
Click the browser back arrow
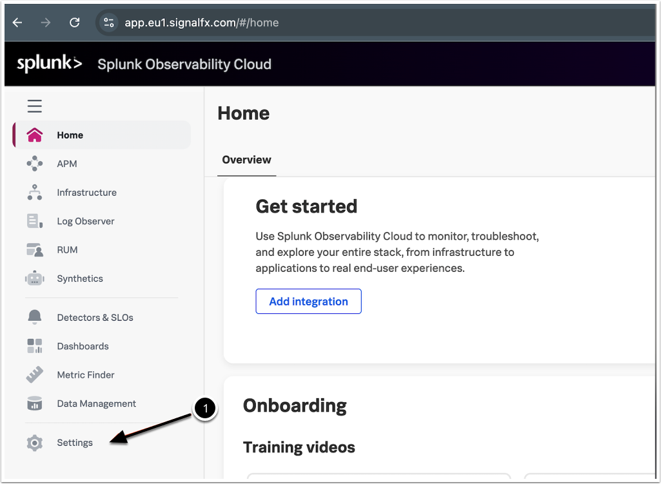pos(17,23)
